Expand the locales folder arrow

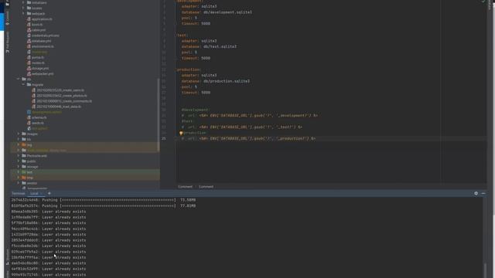(23, 8)
